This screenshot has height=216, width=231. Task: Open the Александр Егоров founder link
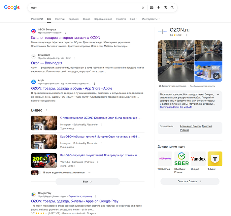tap(190, 126)
